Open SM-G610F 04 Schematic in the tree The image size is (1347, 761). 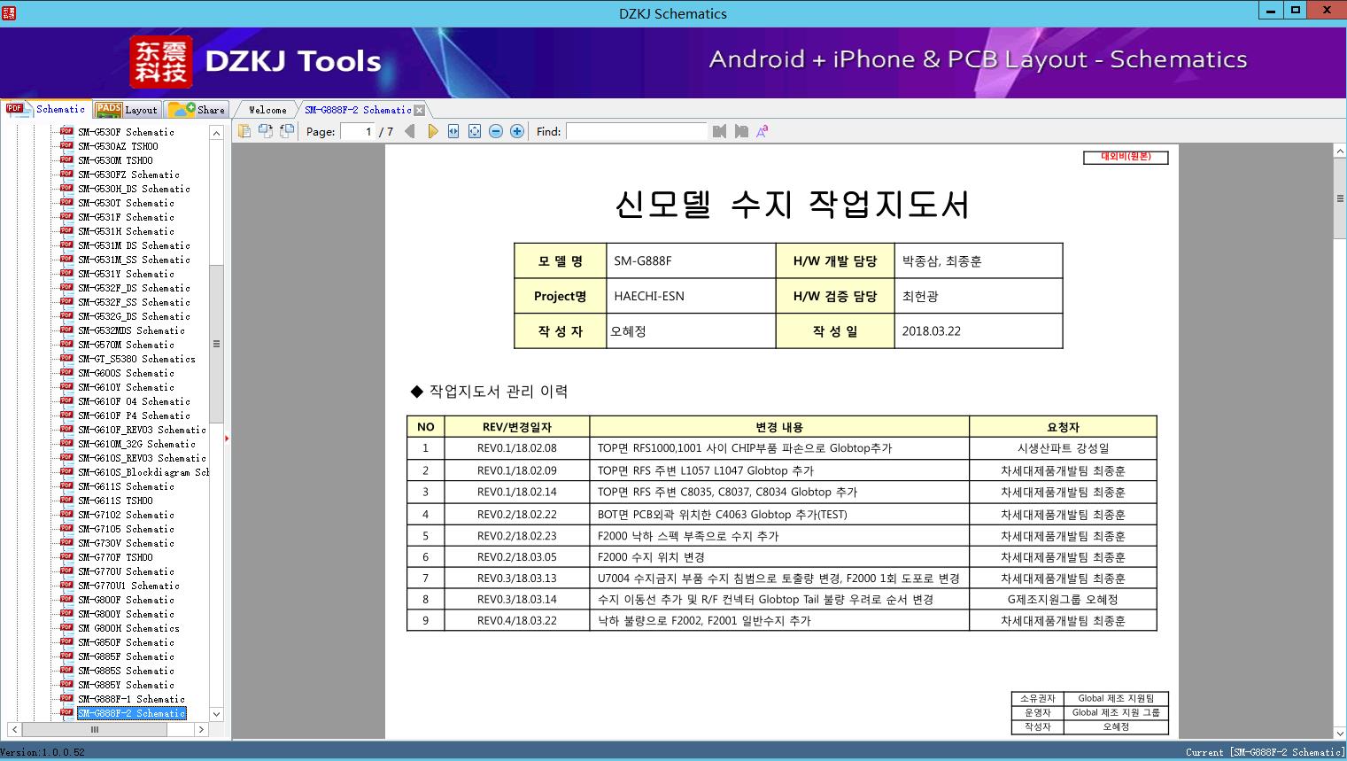[x=134, y=401]
